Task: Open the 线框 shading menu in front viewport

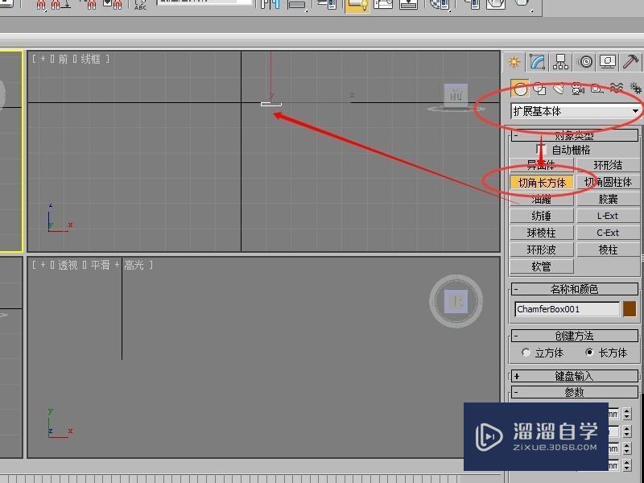Action: [90, 59]
